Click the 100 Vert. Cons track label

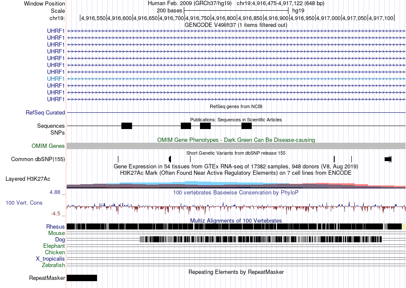click(24, 203)
